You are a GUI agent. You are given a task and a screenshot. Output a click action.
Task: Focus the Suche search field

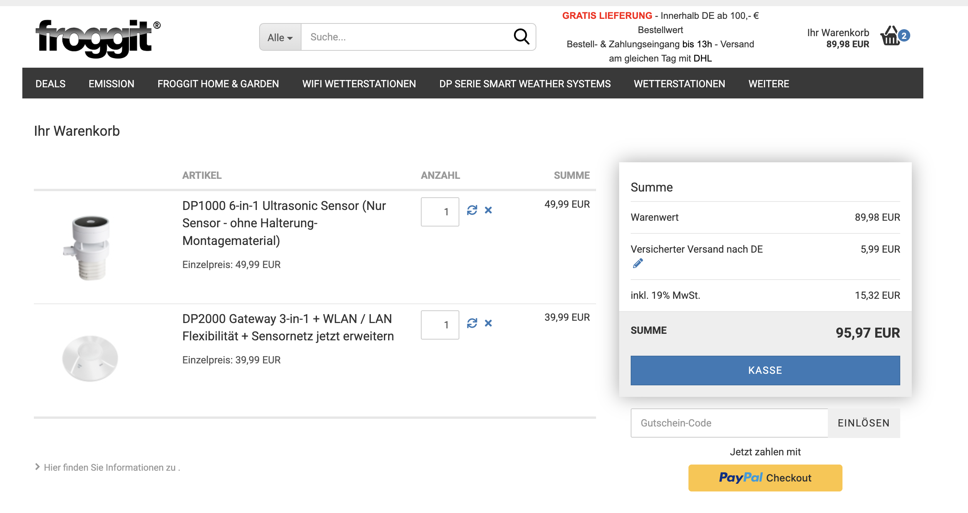(408, 37)
